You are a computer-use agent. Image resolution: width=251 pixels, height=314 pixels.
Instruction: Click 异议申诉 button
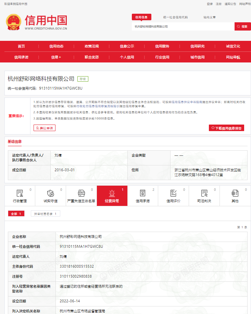point(45,128)
